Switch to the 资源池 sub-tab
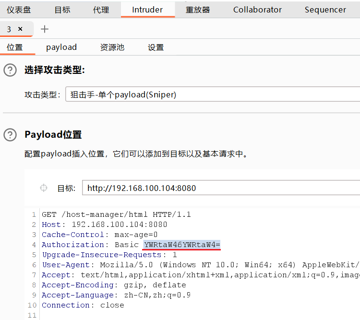Viewport: 360px width, 320px height. (112, 47)
